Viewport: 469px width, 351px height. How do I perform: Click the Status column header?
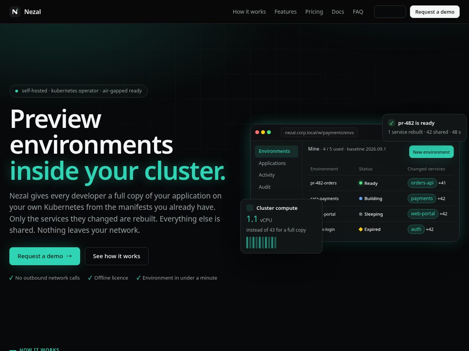click(366, 169)
